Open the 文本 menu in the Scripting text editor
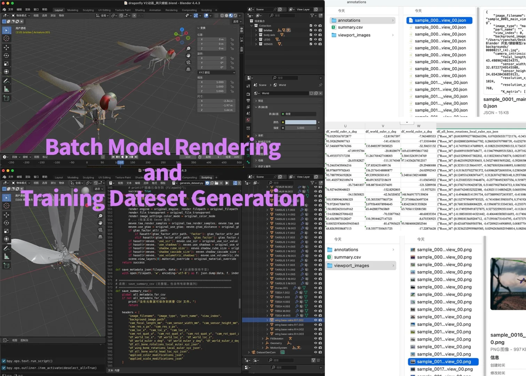Screen dimensions: 526x376 click(129, 183)
